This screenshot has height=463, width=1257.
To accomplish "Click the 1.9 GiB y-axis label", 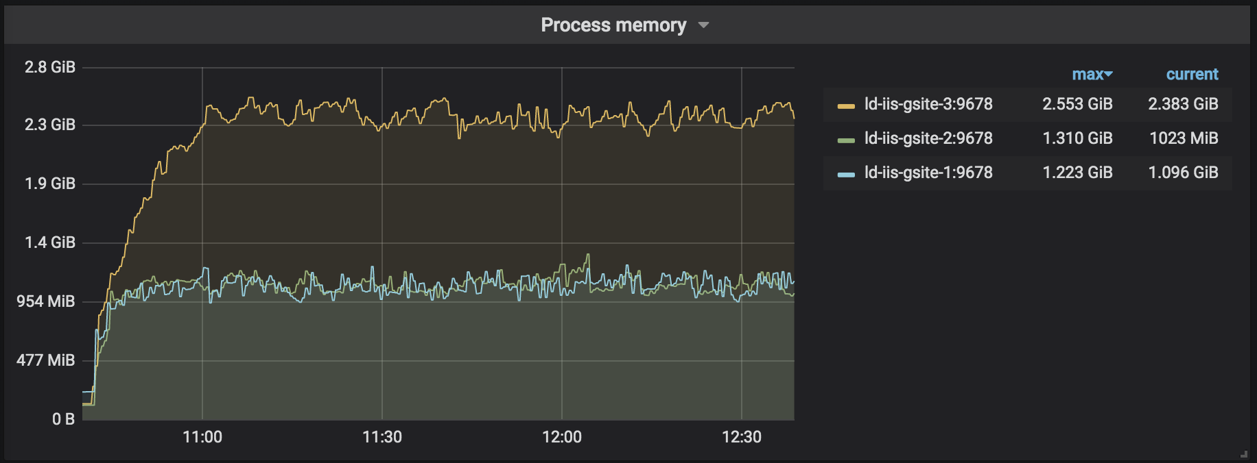I will [50, 184].
